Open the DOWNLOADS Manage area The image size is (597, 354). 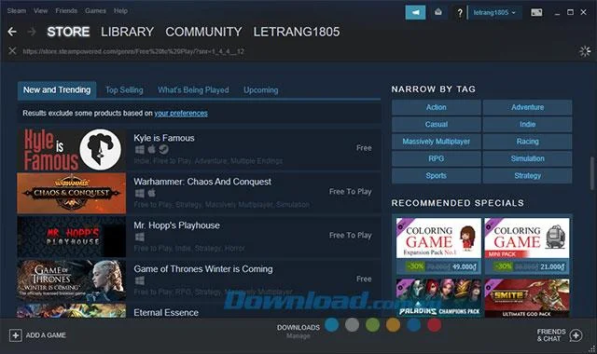pos(298,332)
